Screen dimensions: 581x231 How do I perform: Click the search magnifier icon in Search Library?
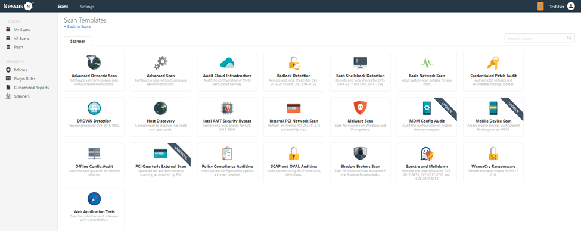pyautogui.click(x=569, y=38)
